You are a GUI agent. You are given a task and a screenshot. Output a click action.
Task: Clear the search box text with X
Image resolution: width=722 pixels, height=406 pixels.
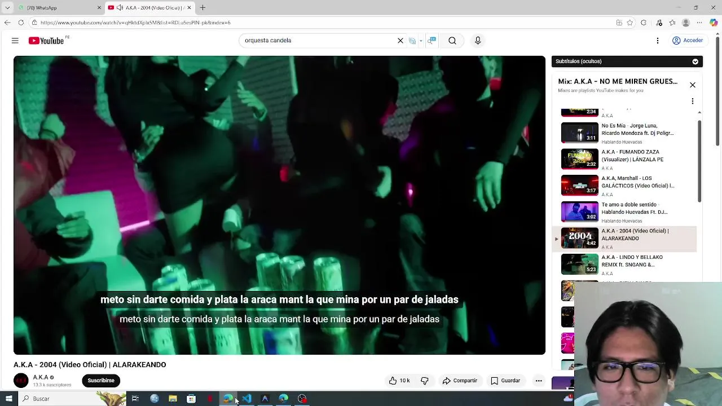tap(400, 41)
